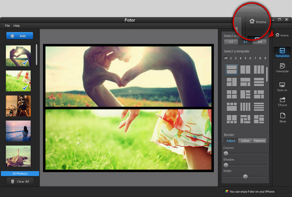
Task: Open the Help menu
Action: [x=17, y=26]
